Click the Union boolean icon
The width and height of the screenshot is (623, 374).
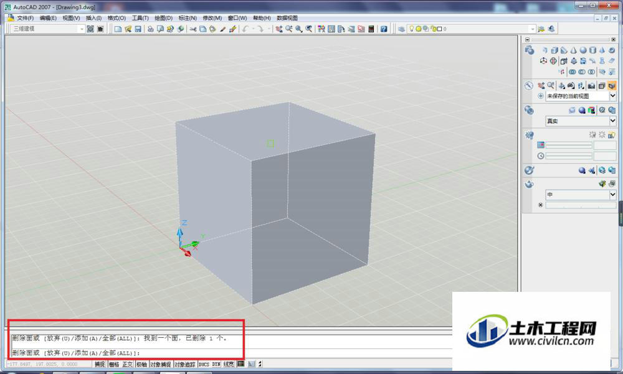coord(572,72)
